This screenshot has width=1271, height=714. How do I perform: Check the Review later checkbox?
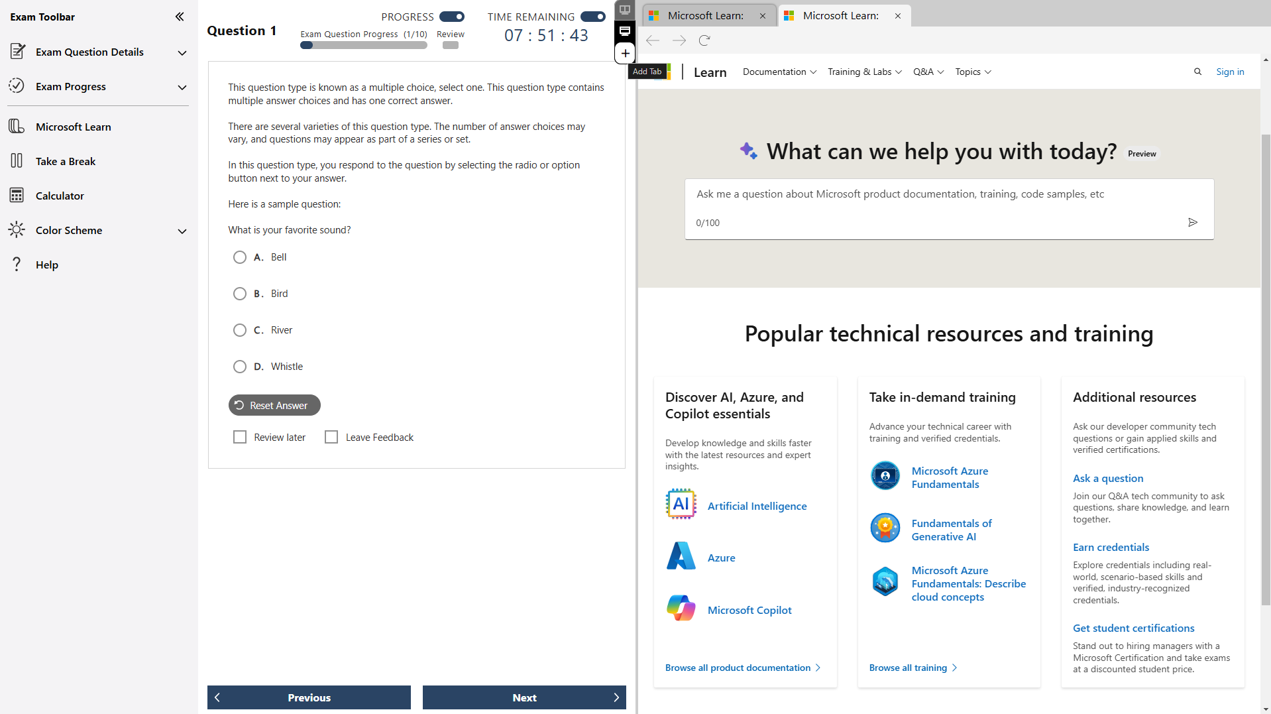click(x=240, y=437)
